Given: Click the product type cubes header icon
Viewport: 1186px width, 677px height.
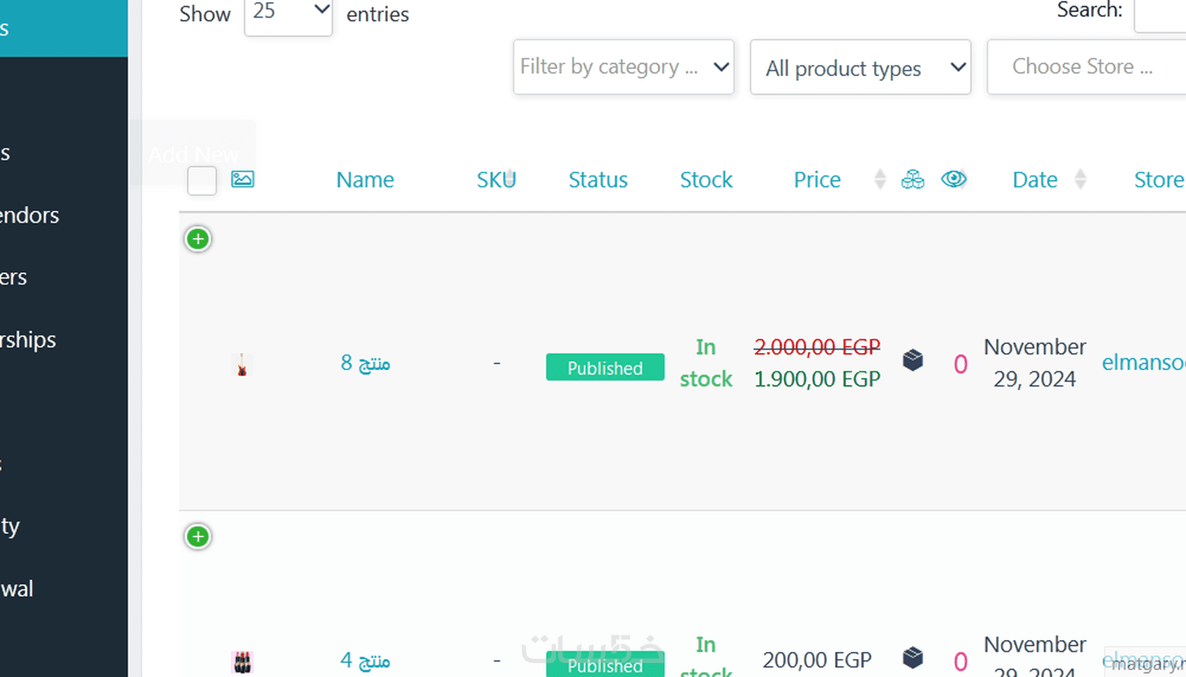Looking at the screenshot, I should tap(913, 179).
